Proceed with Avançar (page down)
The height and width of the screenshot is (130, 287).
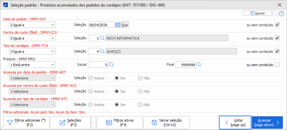tap(268, 123)
